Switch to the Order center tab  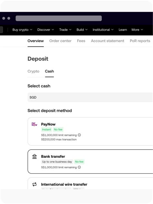[60, 41]
